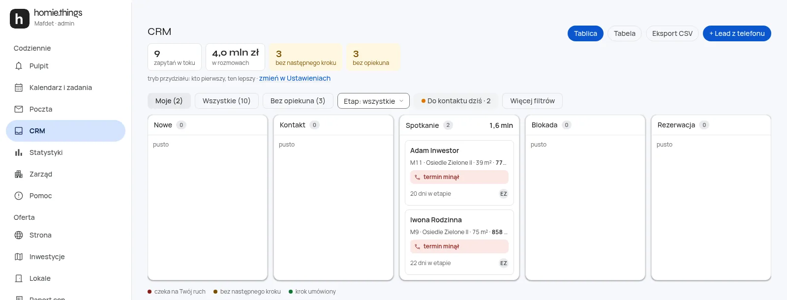Viewport: 787px width, 300px height.
Task: Click 22 dni w etapie text
Action: click(430, 263)
